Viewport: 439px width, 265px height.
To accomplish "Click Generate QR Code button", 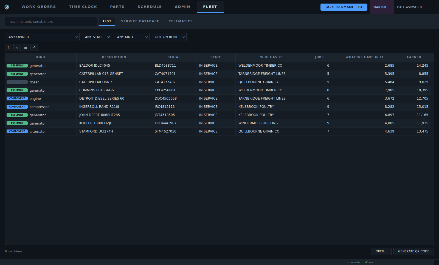I will 414,251.
